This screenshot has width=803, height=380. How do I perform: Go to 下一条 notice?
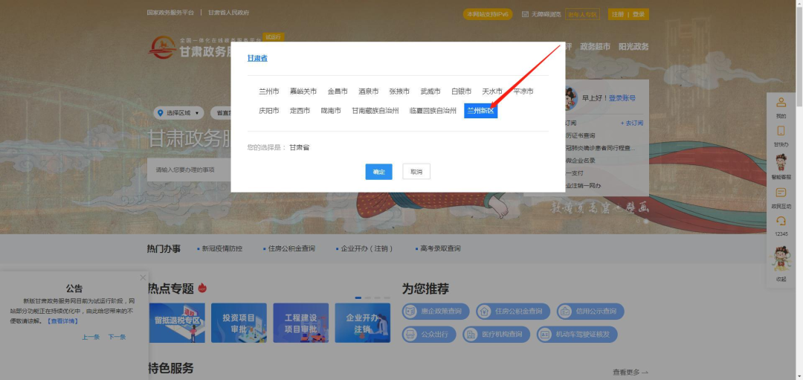117,337
